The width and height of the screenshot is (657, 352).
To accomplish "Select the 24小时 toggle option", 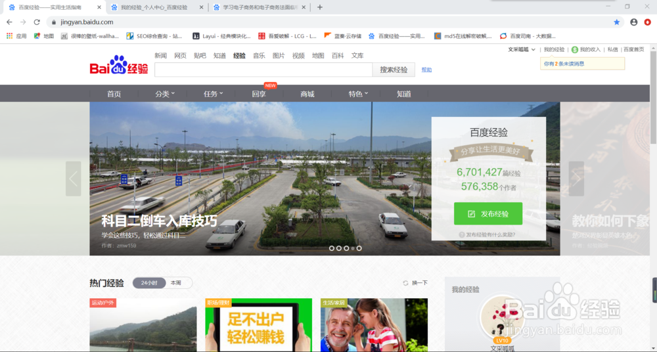I will (x=149, y=283).
